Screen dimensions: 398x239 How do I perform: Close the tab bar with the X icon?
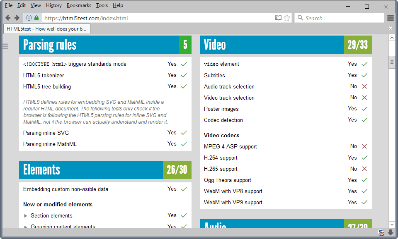pos(391,29)
